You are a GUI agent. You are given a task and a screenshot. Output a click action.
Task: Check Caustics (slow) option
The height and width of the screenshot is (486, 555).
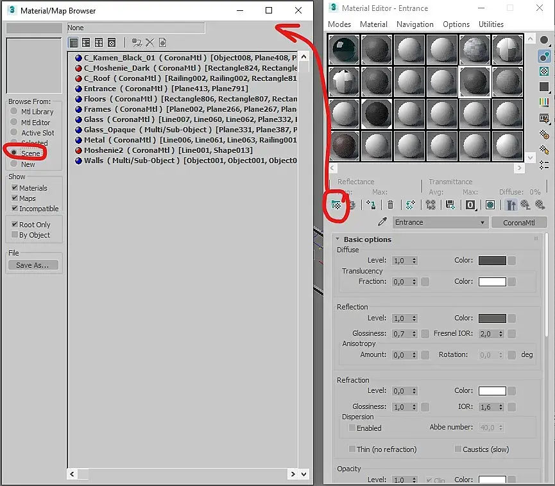click(x=457, y=449)
